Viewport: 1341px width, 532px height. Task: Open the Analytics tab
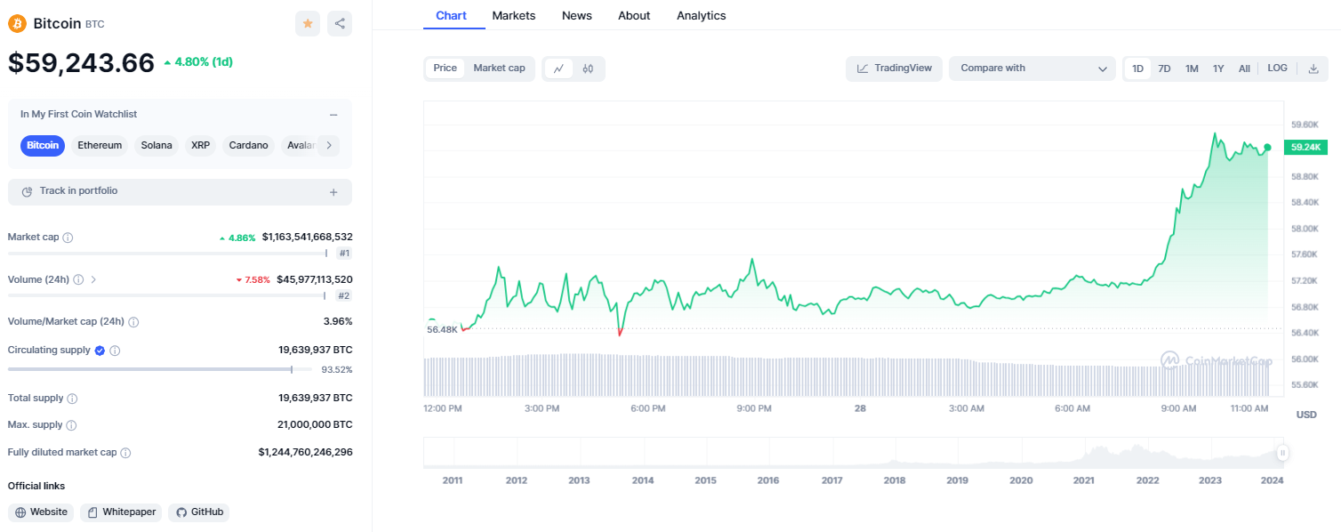(x=702, y=15)
